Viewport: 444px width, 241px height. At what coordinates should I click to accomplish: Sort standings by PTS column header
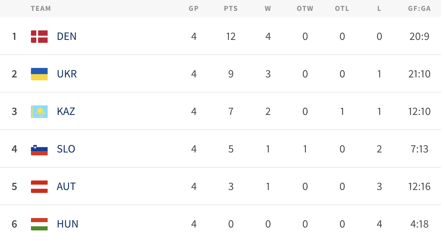tap(231, 9)
